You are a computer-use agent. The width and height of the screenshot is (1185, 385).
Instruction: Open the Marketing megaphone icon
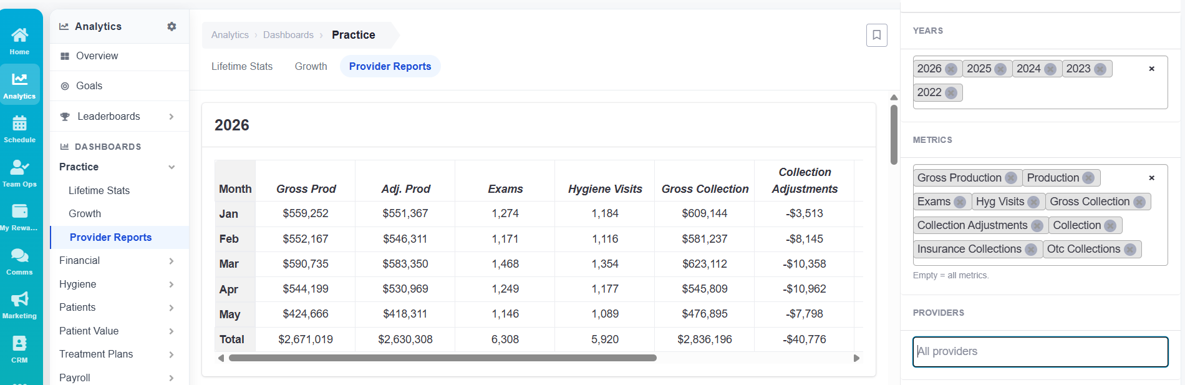pos(19,305)
